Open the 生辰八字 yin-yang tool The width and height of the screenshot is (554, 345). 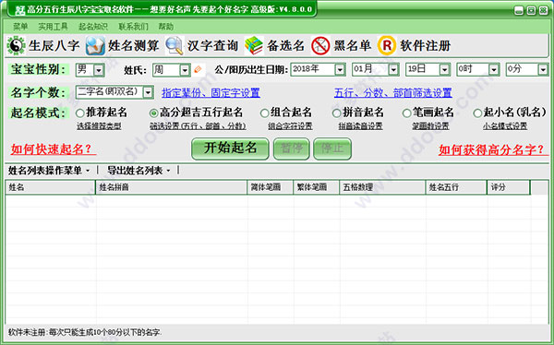click(x=16, y=45)
